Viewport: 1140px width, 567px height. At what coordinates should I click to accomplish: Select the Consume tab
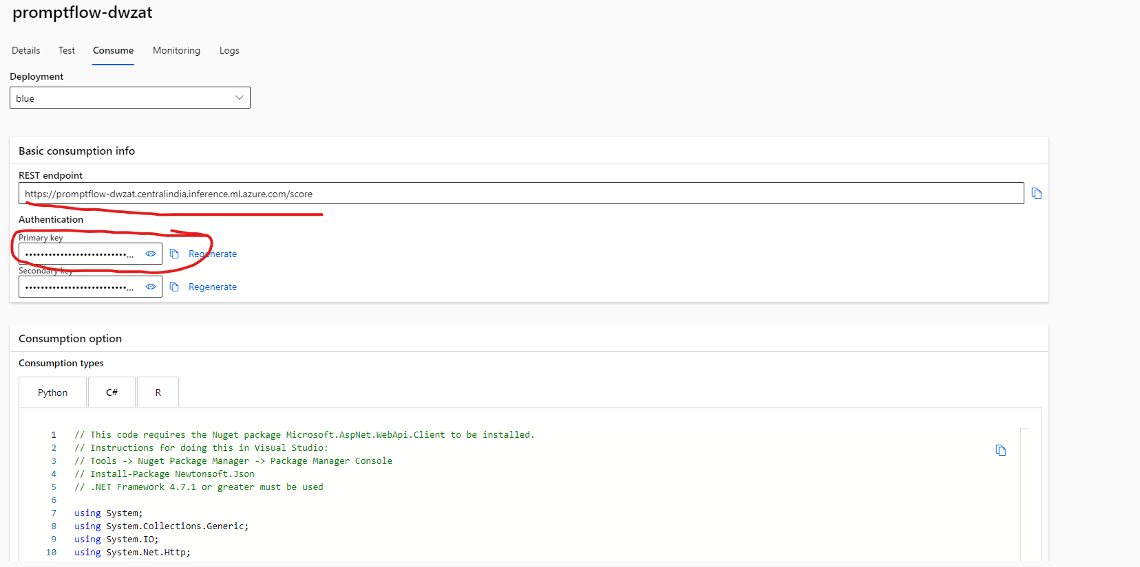[114, 51]
